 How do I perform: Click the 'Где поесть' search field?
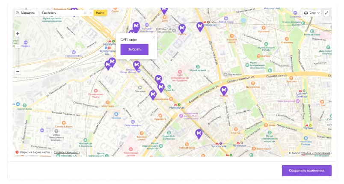60,13
